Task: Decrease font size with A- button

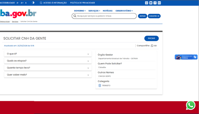Action: [x=18, y=3]
